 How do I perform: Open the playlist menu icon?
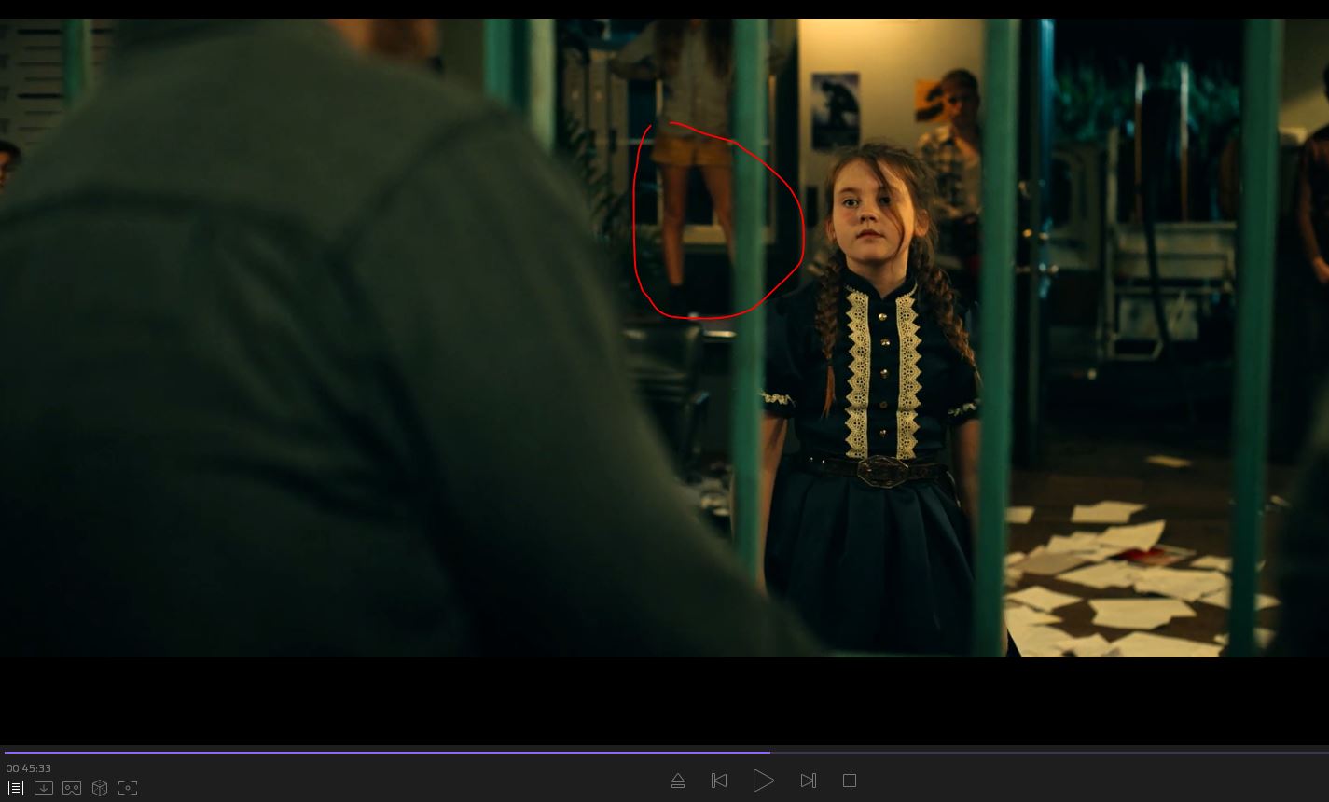[x=16, y=788]
